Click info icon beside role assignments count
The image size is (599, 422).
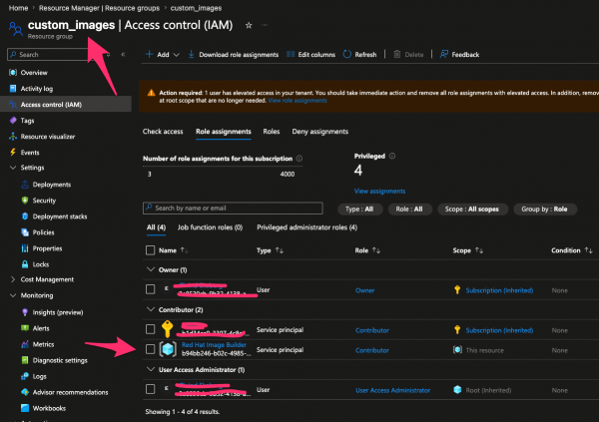tap(299, 159)
